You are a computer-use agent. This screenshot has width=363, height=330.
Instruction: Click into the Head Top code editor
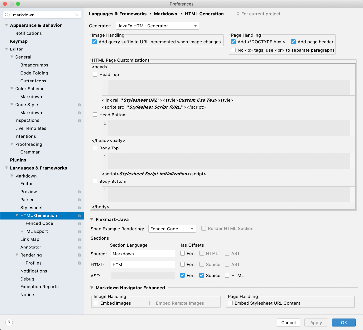pos(228,87)
